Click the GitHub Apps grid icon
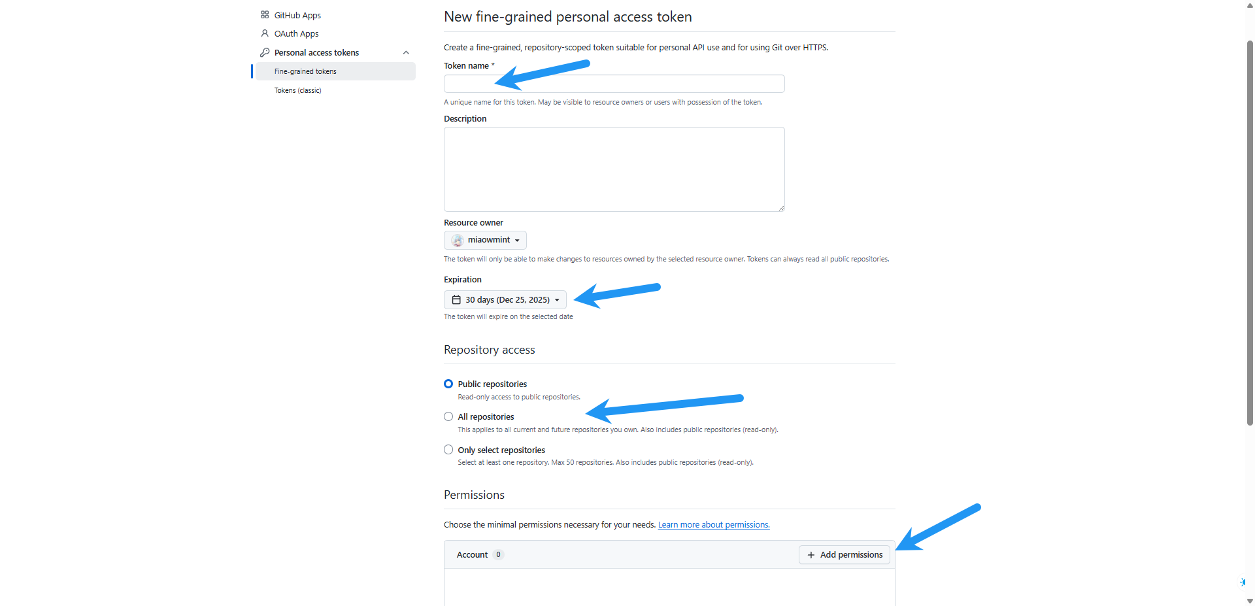 pos(265,15)
